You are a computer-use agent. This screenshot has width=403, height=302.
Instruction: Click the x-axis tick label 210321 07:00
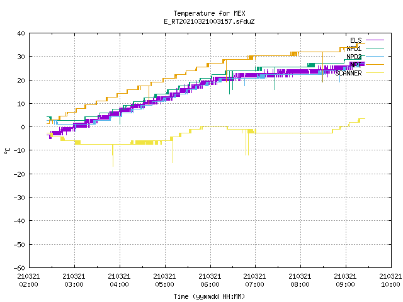pos(254,281)
